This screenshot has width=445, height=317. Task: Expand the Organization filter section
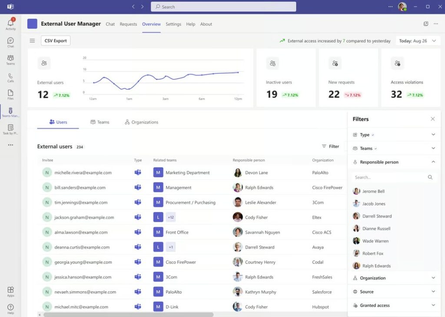coord(394,278)
